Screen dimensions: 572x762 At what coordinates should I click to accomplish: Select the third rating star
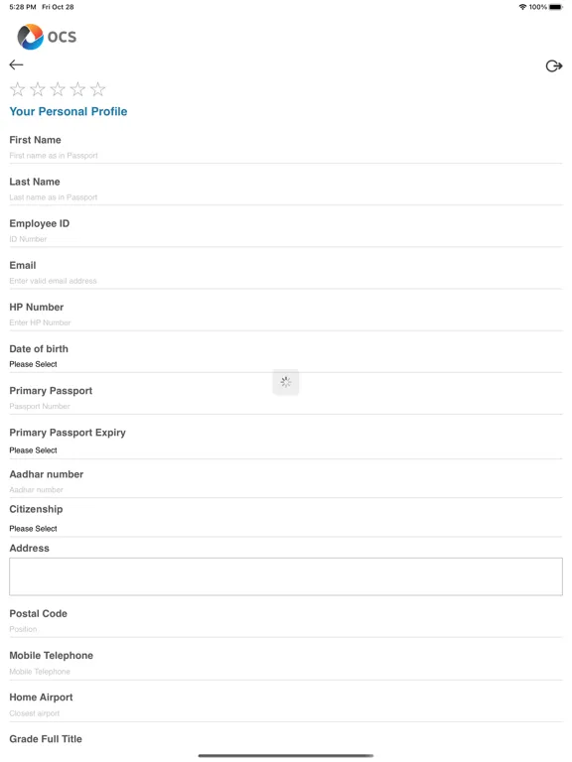click(x=58, y=89)
